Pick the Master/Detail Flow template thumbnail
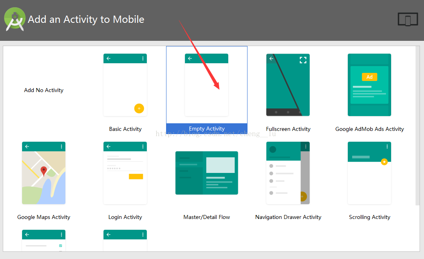Image resolution: width=424 pixels, height=259 pixels. [x=207, y=173]
